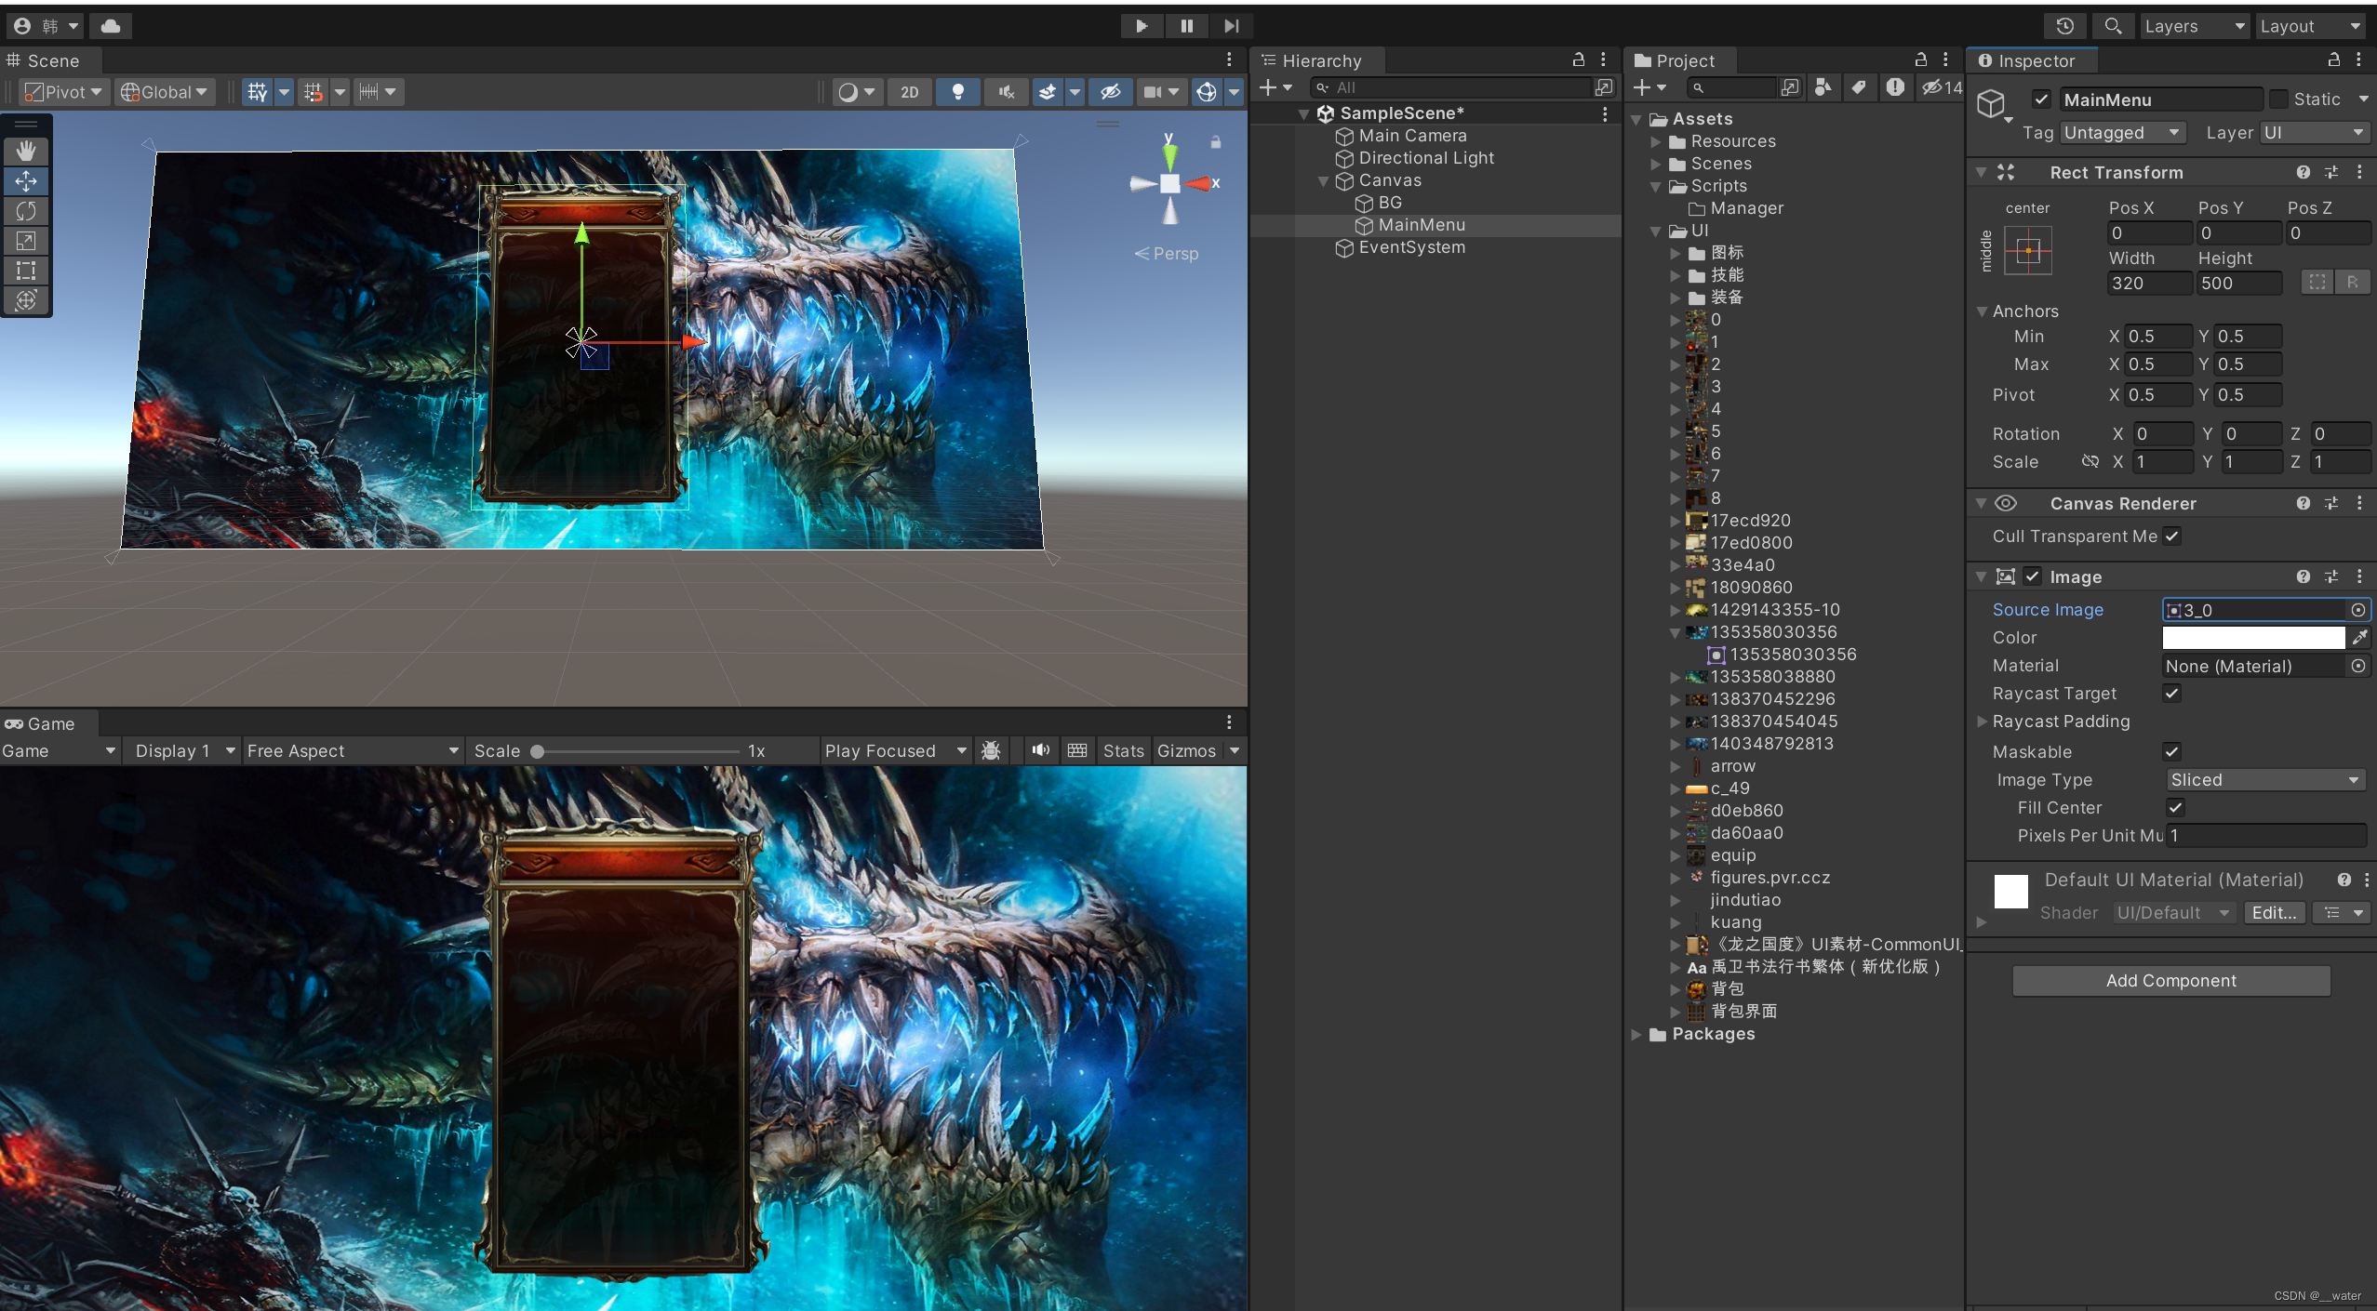
Task: Click the global search magnifier icon
Action: pyautogui.click(x=2113, y=26)
